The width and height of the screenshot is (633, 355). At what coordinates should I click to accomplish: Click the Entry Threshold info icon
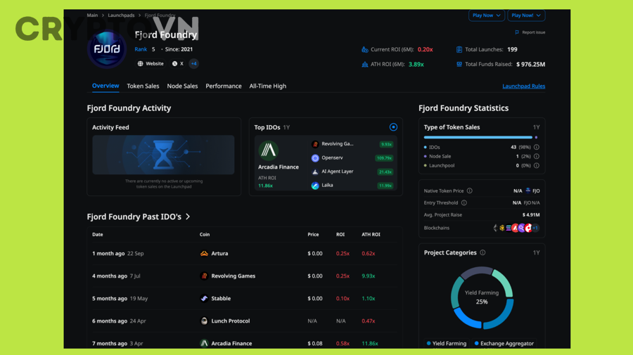point(464,203)
